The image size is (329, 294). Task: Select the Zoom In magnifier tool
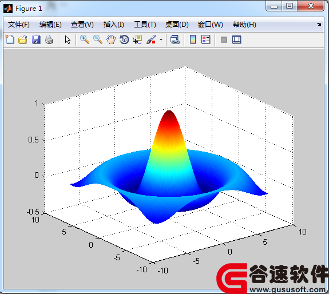point(85,39)
